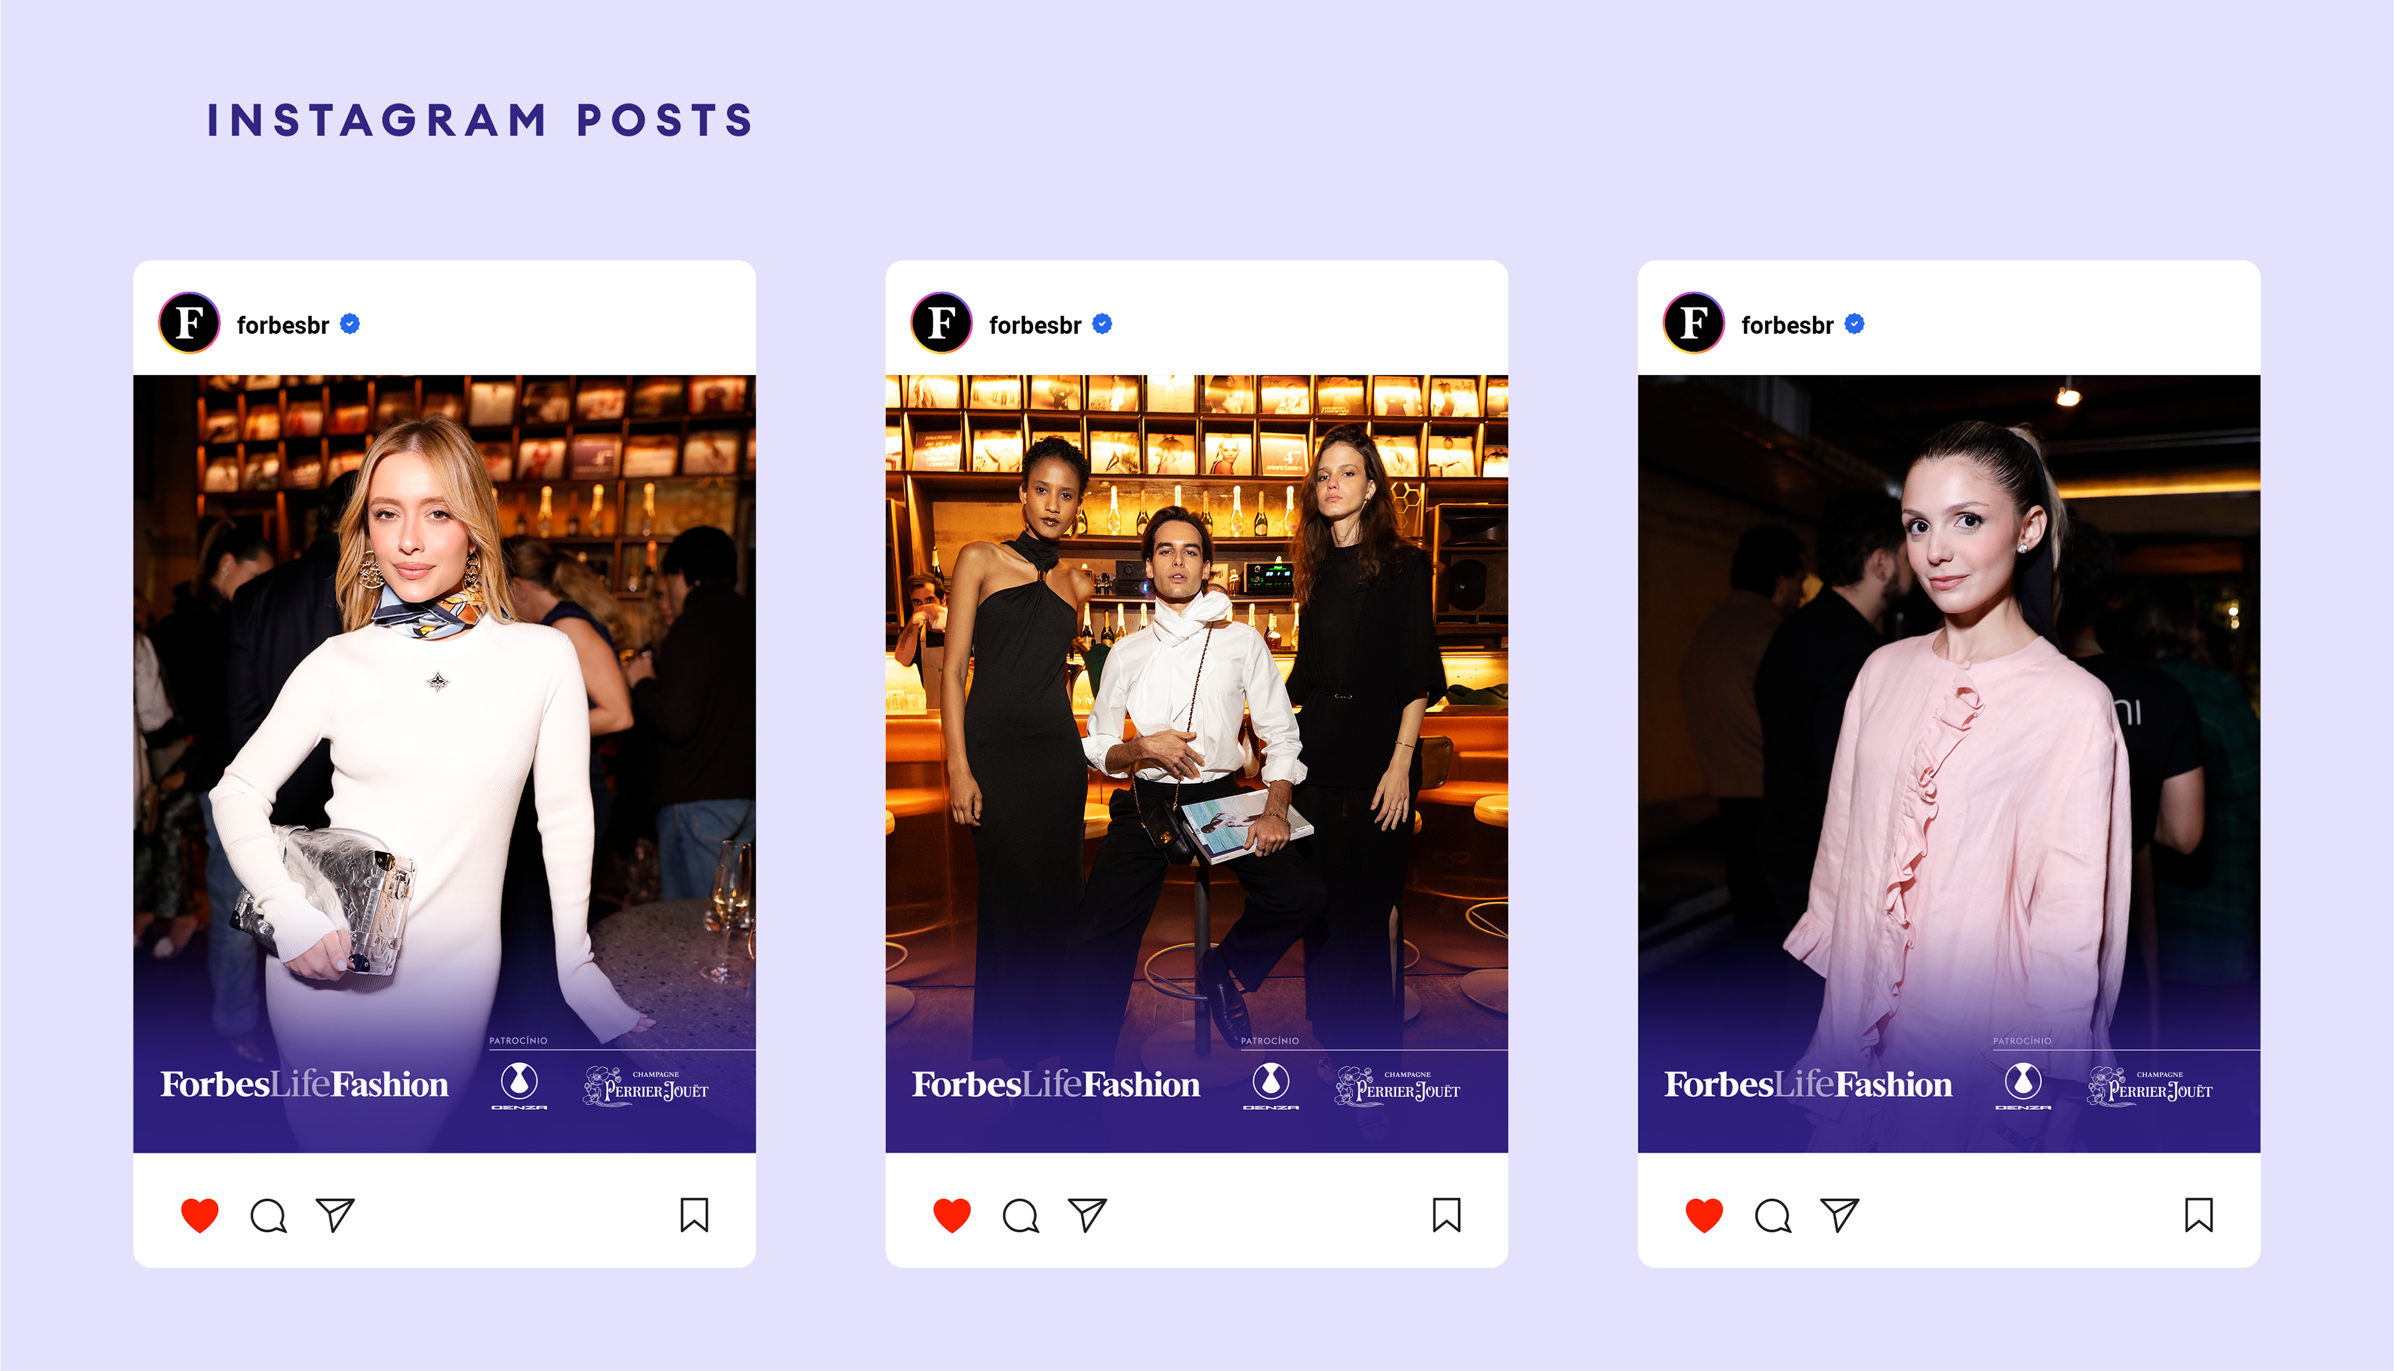Share the first post via paper plane icon
Viewport: 2394px width, 1371px height.
335,1215
